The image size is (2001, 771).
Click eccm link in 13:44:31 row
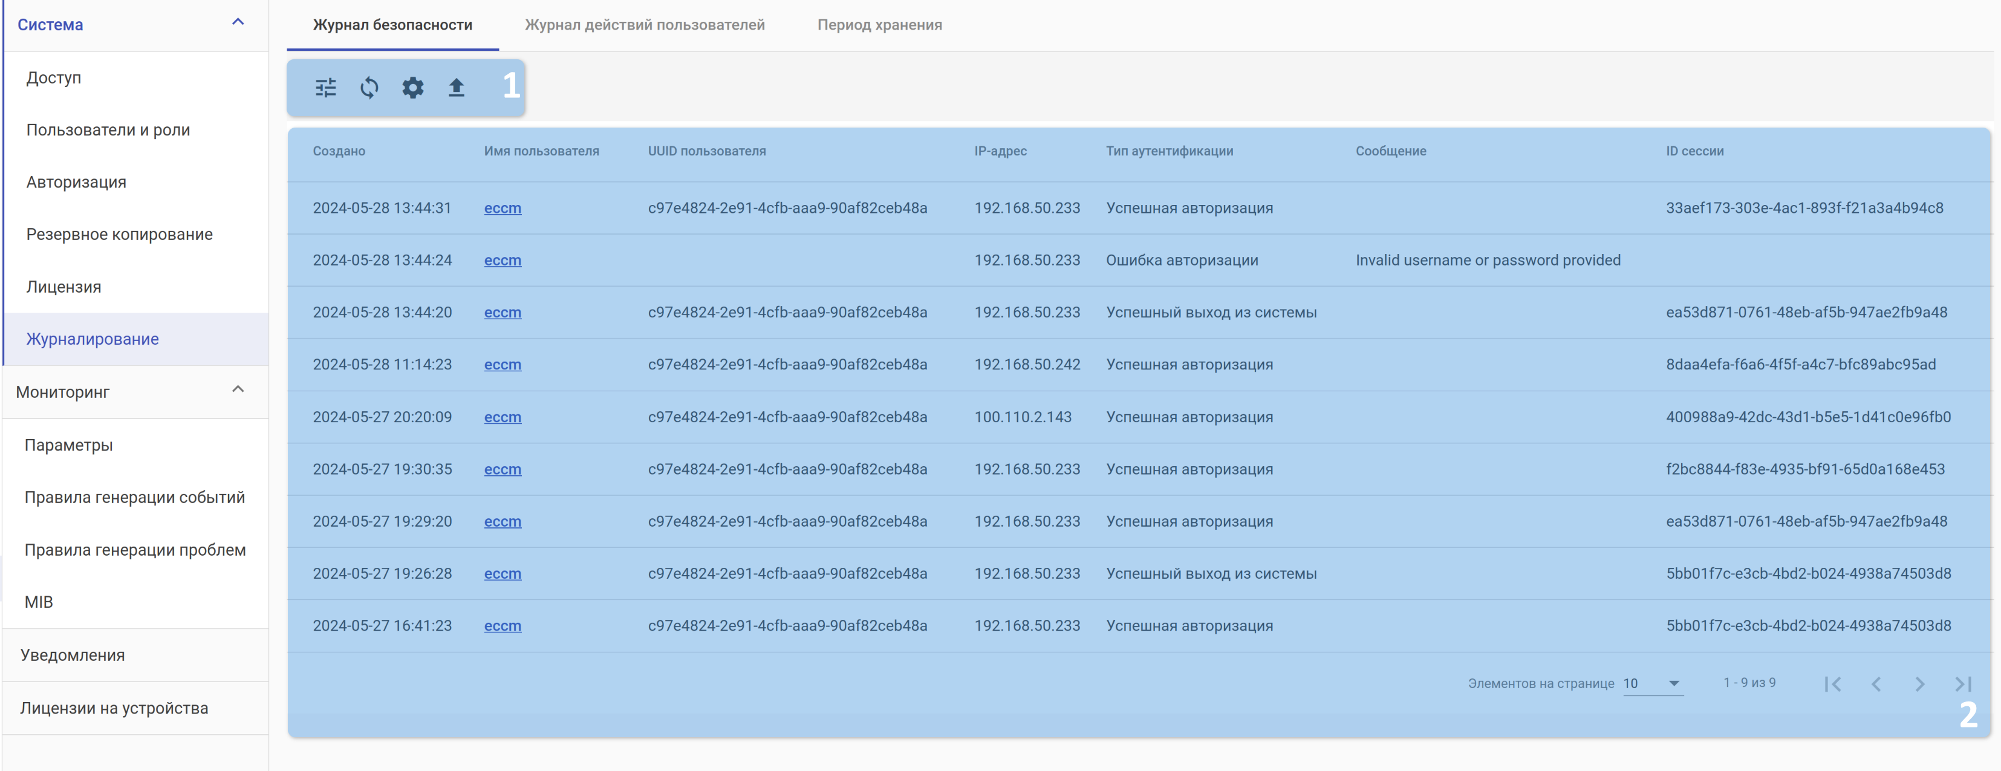pos(502,208)
